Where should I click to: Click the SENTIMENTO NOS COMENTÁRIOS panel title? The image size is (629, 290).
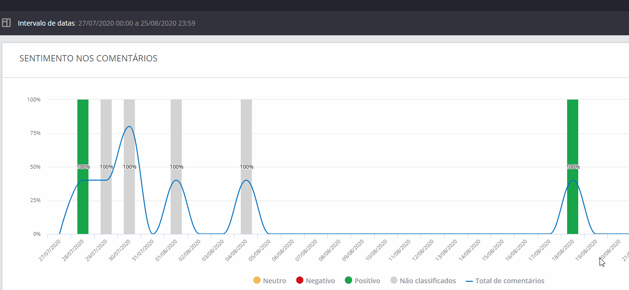tap(88, 58)
